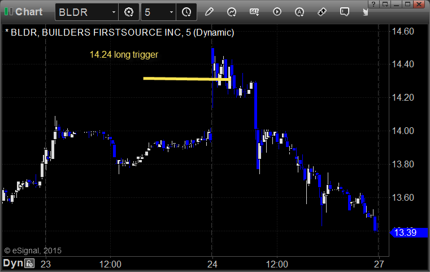Click the date label 24 on time axis
430x272 pixels.
tap(212, 264)
